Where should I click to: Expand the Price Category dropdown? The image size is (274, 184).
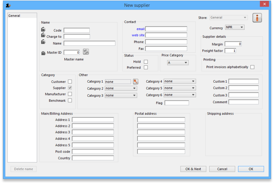[178, 63]
